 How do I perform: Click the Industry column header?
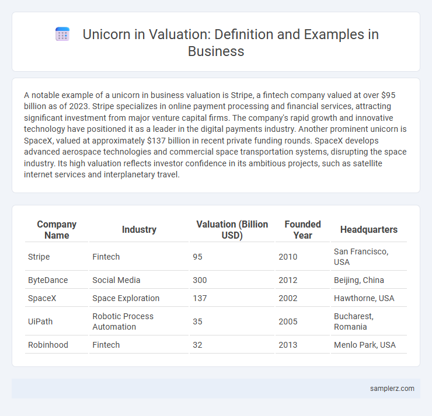click(x=139, y=230)
